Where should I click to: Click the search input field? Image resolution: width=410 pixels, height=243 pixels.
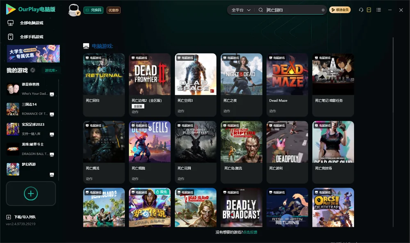tap(294, 10)
